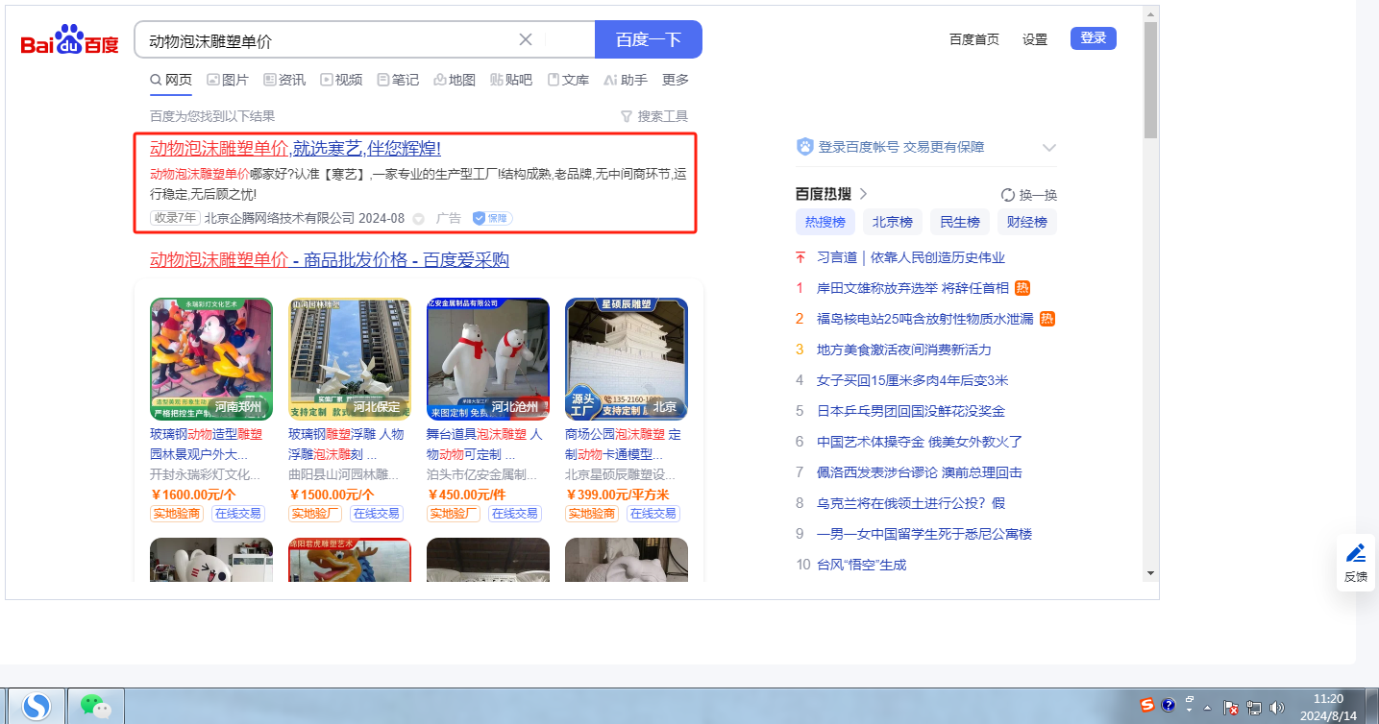Switch to the 地图 tab
The width and height of the screenshot is (1379, 724).
pos(455,80)
